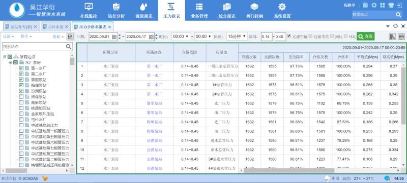The image size is (407, 183).
Task: Toggle the 所有站点 root checkbox
Action: coord(10,57)
